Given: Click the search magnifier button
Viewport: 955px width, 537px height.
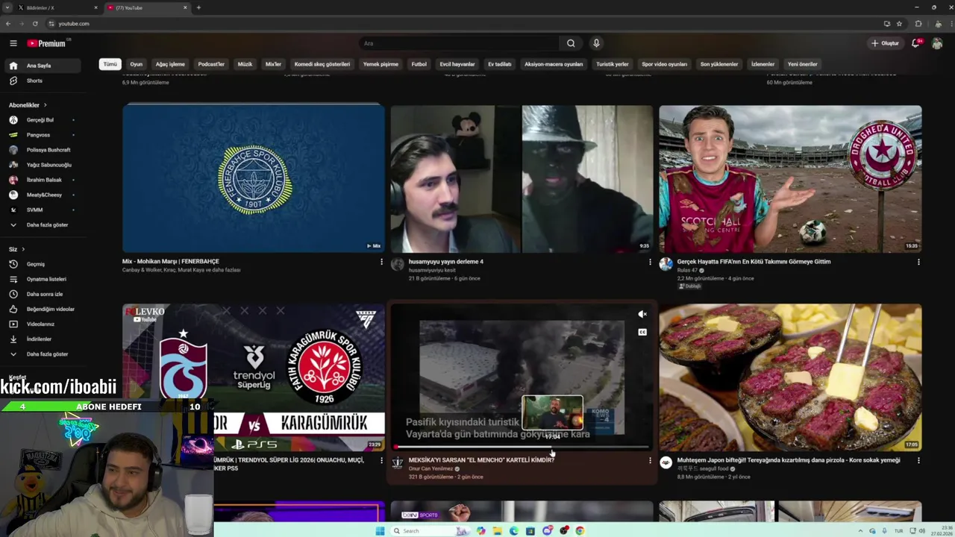Looking at the screenshot, I should coord(571,43).
